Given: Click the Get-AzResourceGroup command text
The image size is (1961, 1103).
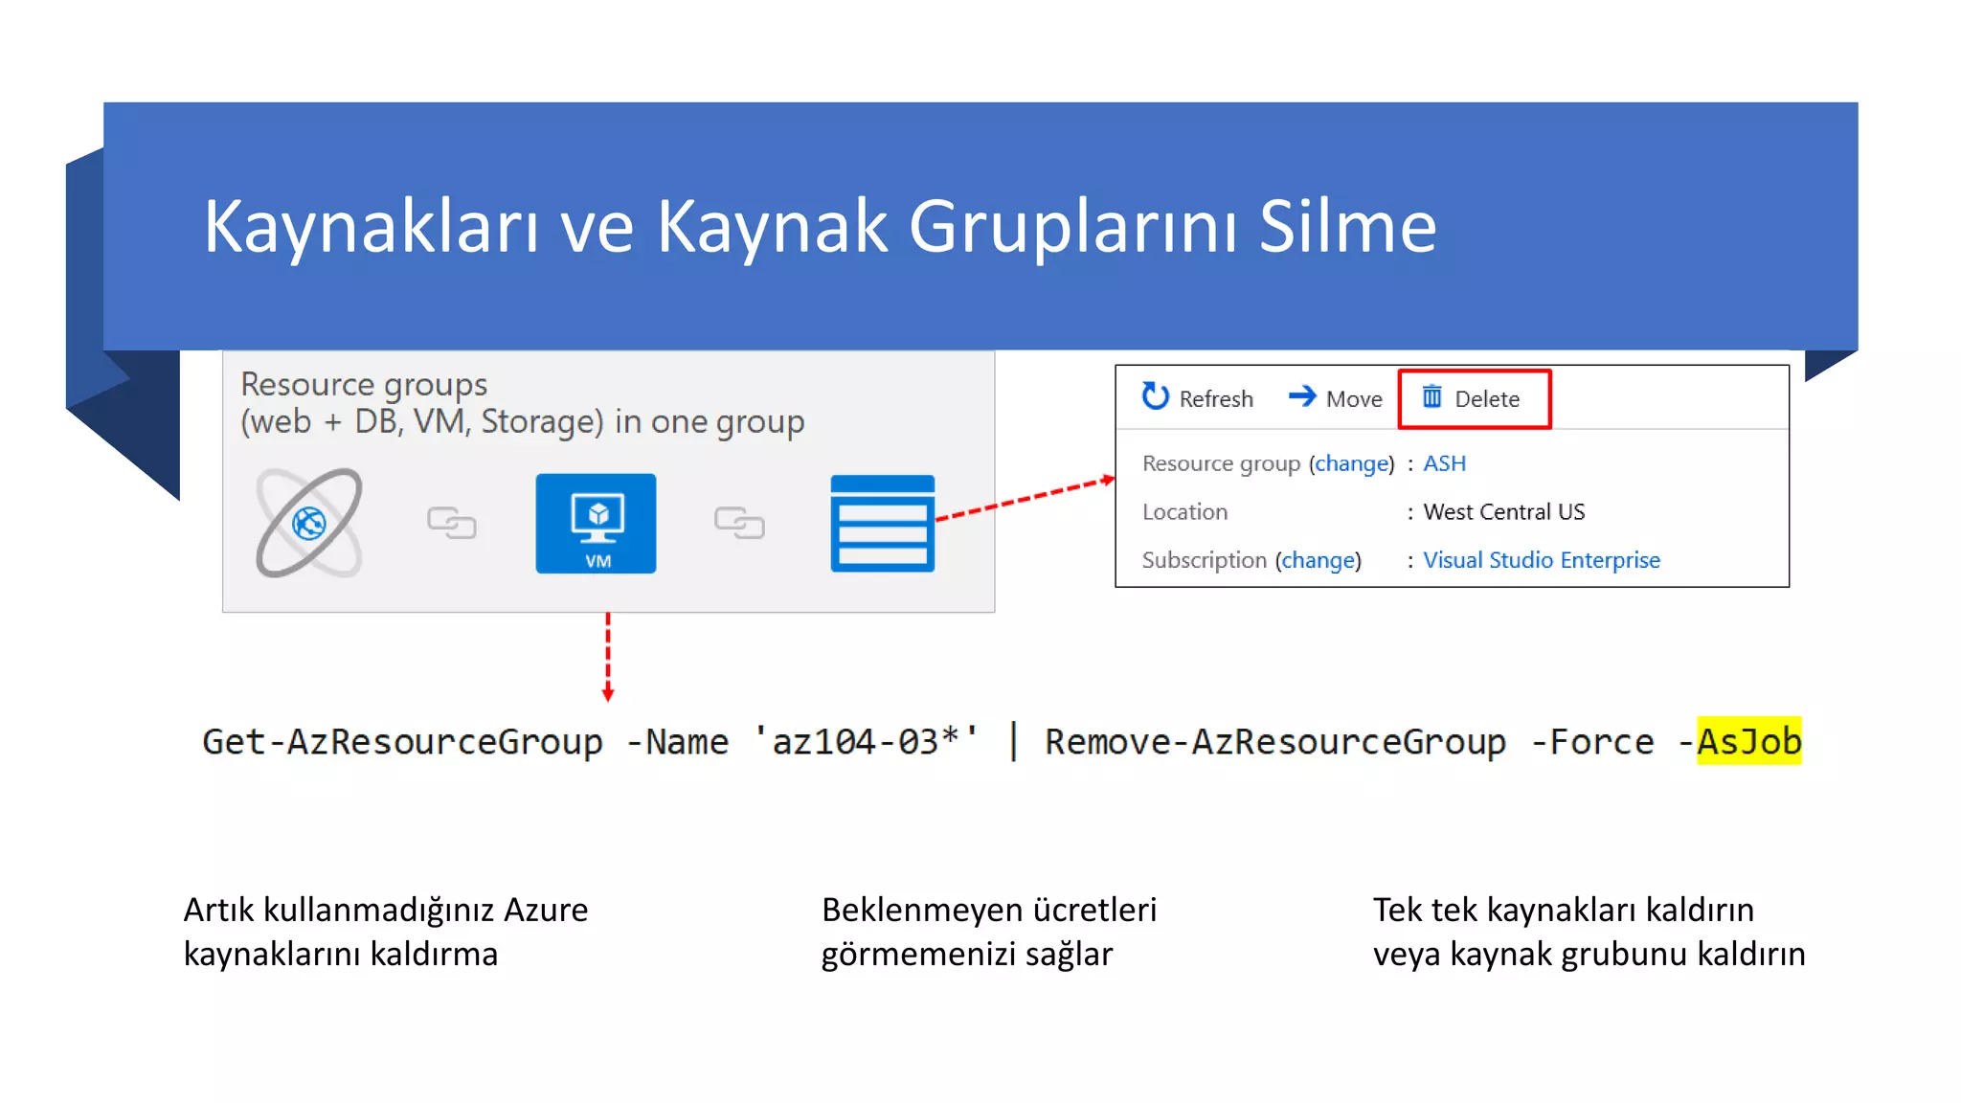Looking at the screenshot, I should pos(402,742).
